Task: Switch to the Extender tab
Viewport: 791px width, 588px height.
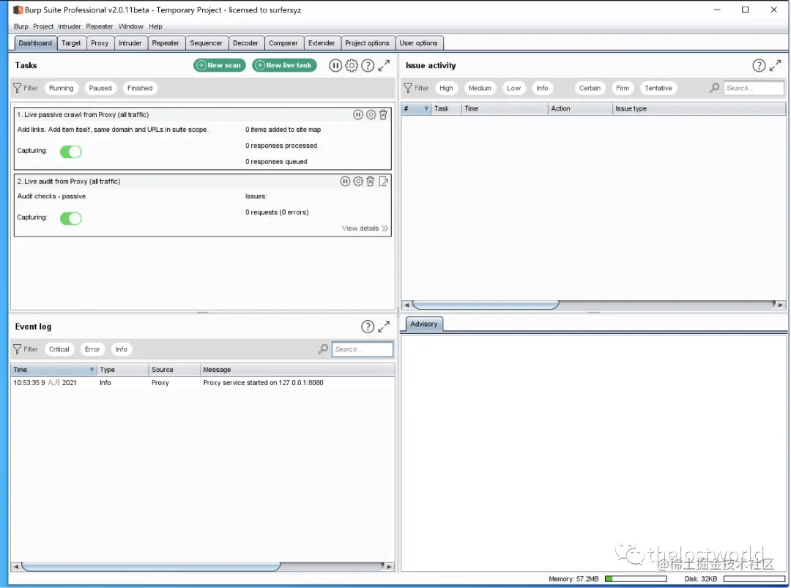Action: [322, 43]
